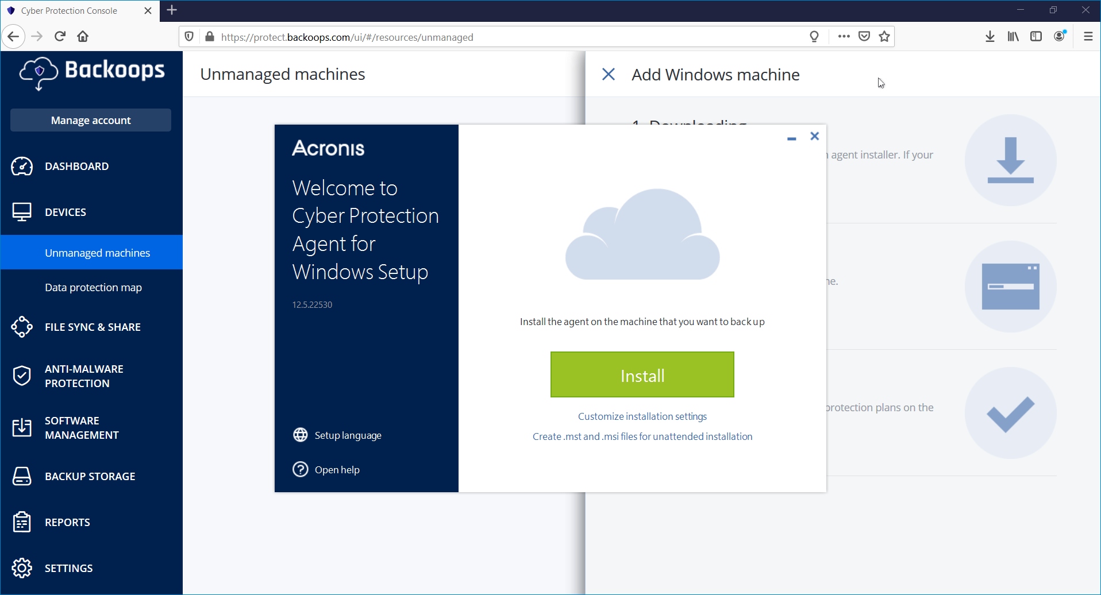The image size is (1101, 595).
Task: Click the download arrow circle icon
Action: (1010, 160)
